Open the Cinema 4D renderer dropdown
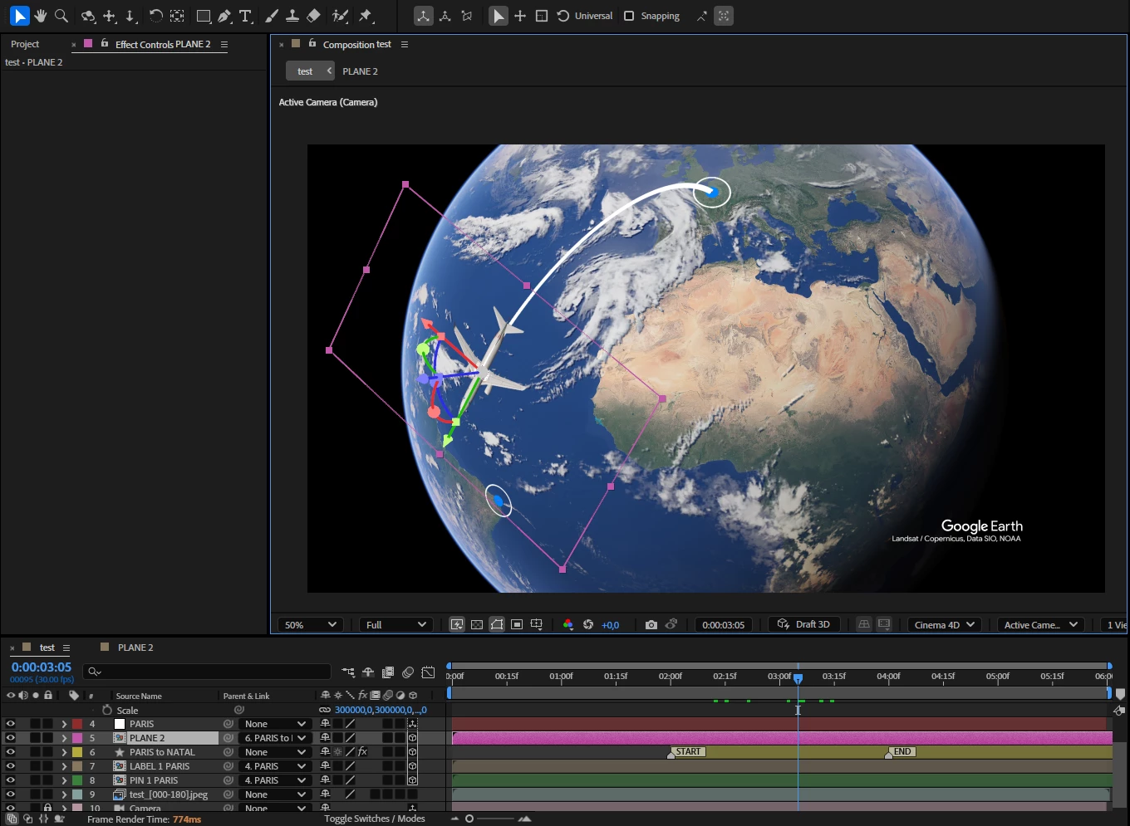1130x826 pixels. [944, 624]
